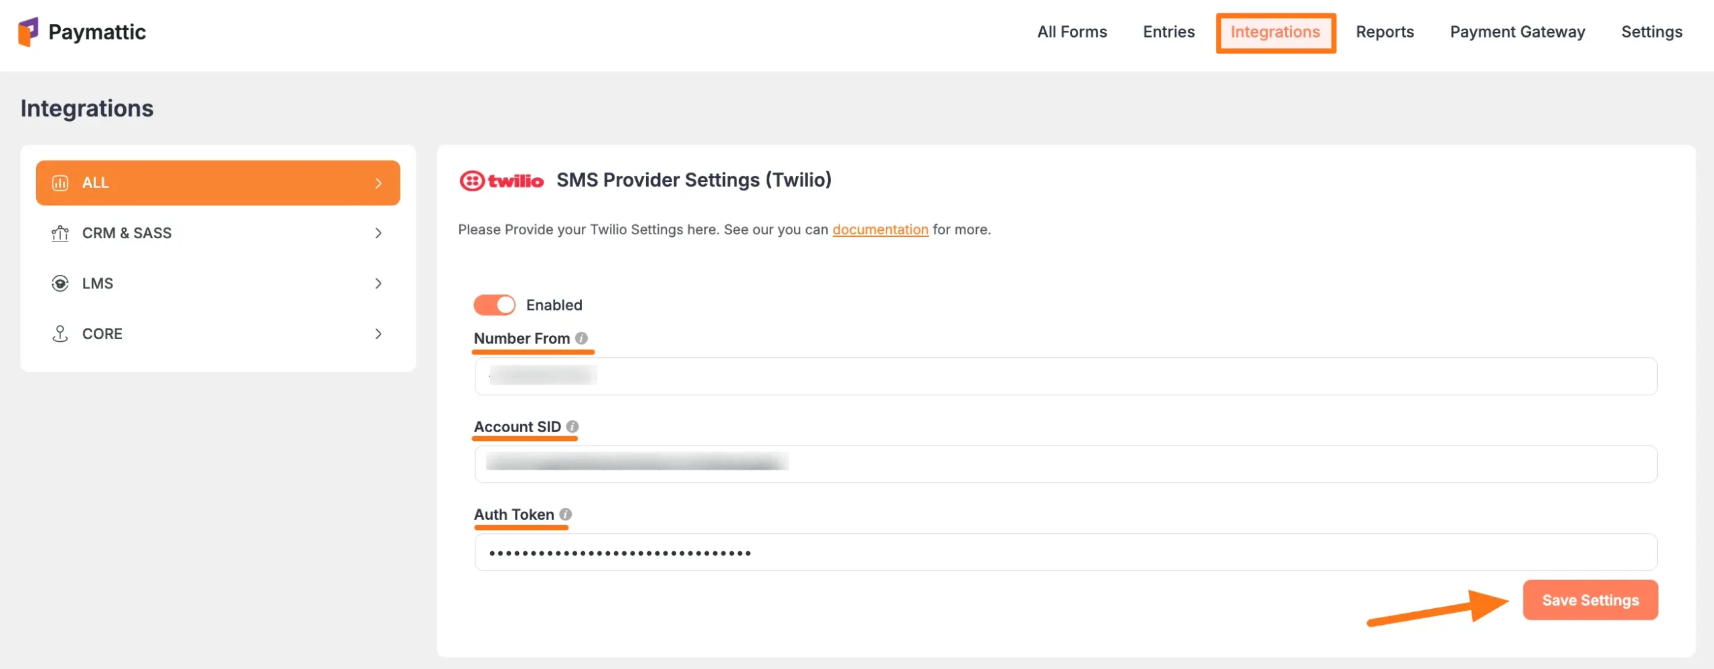Click the info icon beside Account SID
The width and height of the screenshot is (1714, 669).
coord(572,427)
